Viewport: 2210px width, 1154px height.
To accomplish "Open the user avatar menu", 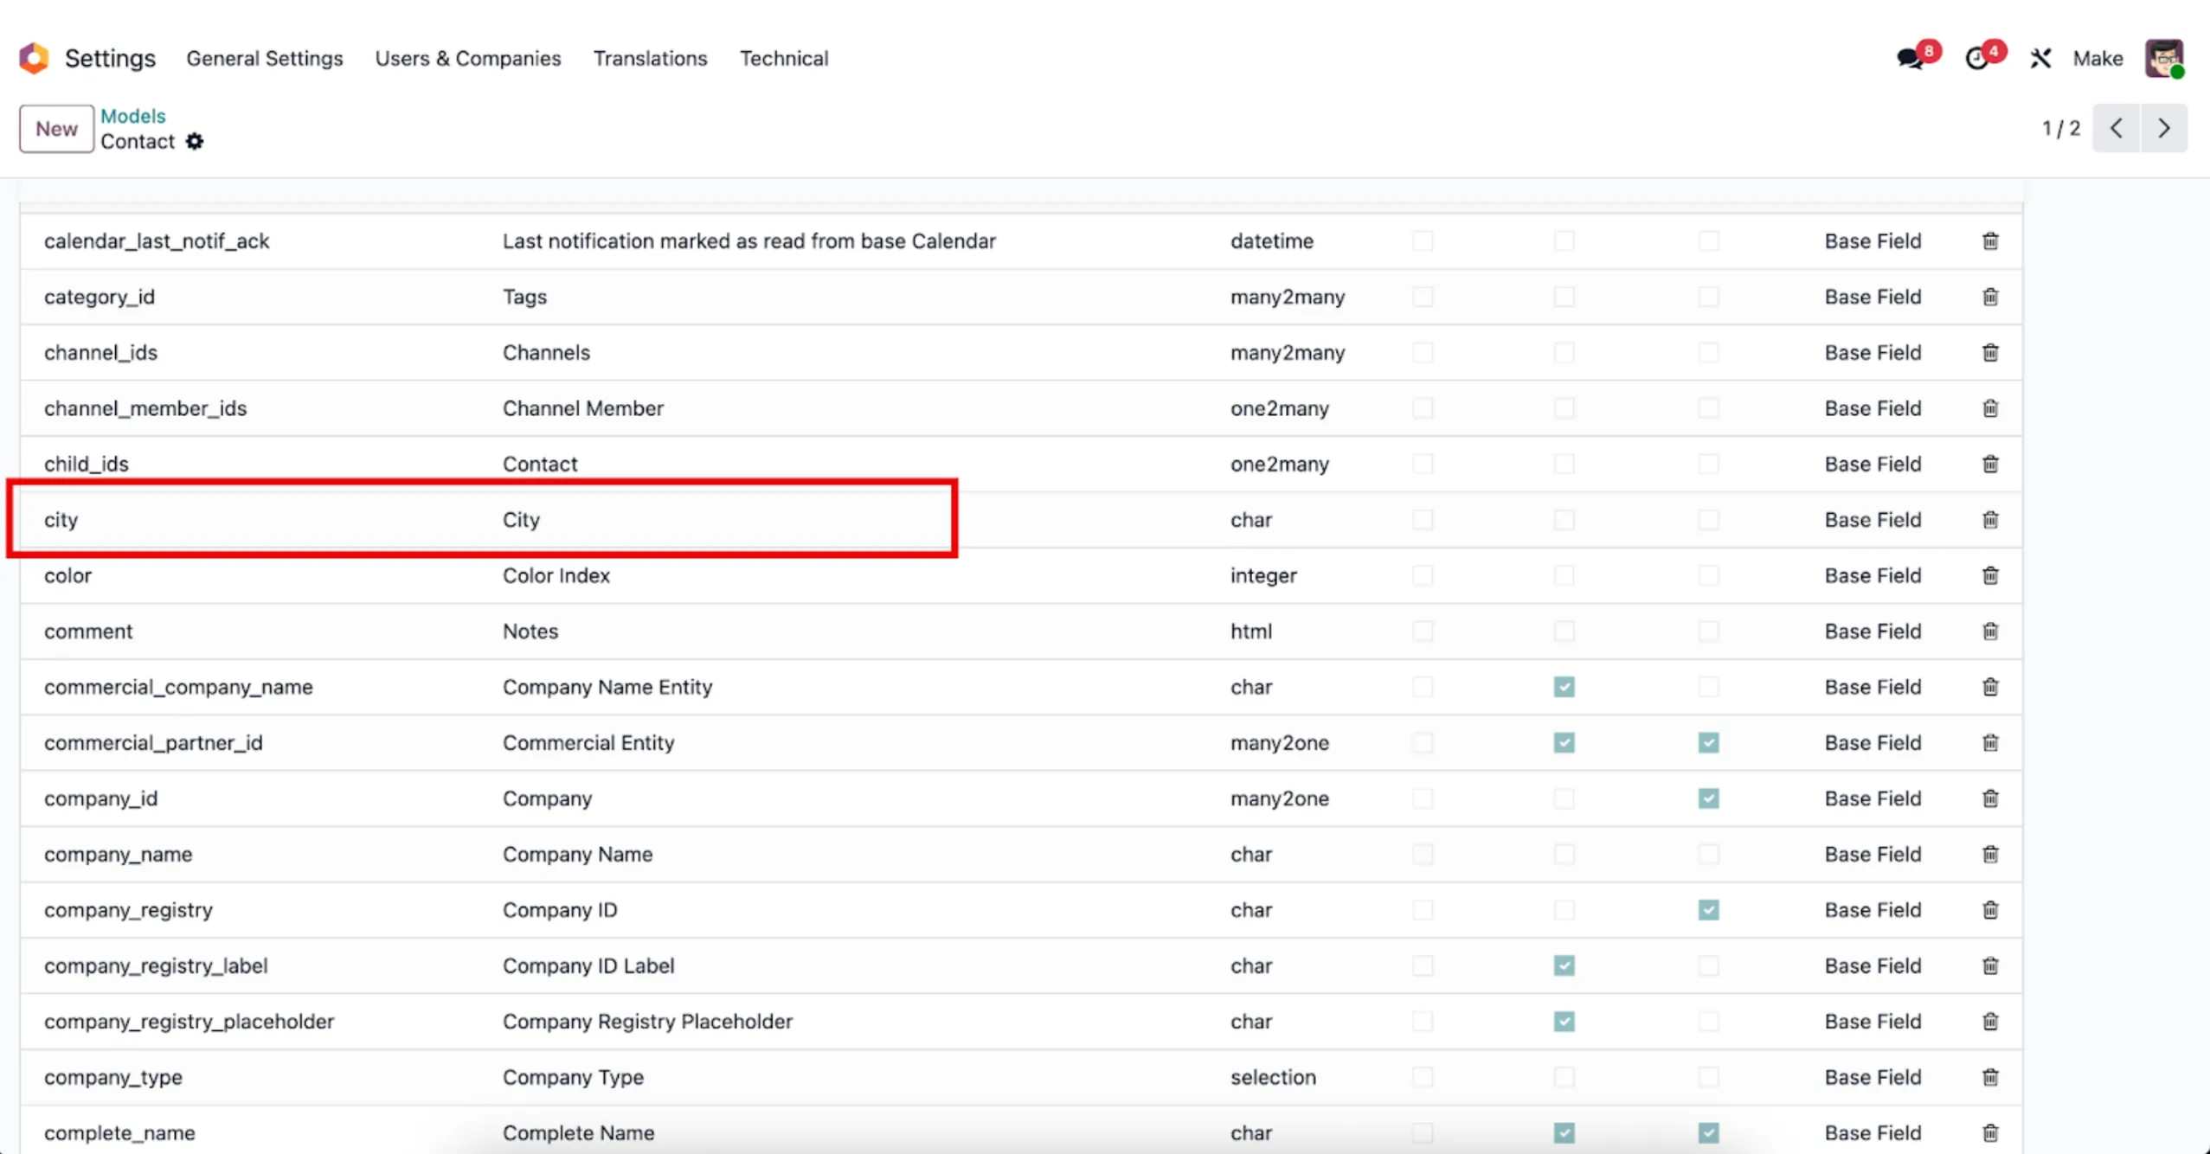I will pos(2164,59).
